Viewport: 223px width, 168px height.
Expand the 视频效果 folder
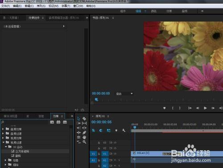[3, 138]
